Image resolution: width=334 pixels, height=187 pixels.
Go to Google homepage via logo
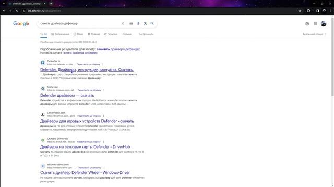tap(21, 23)
